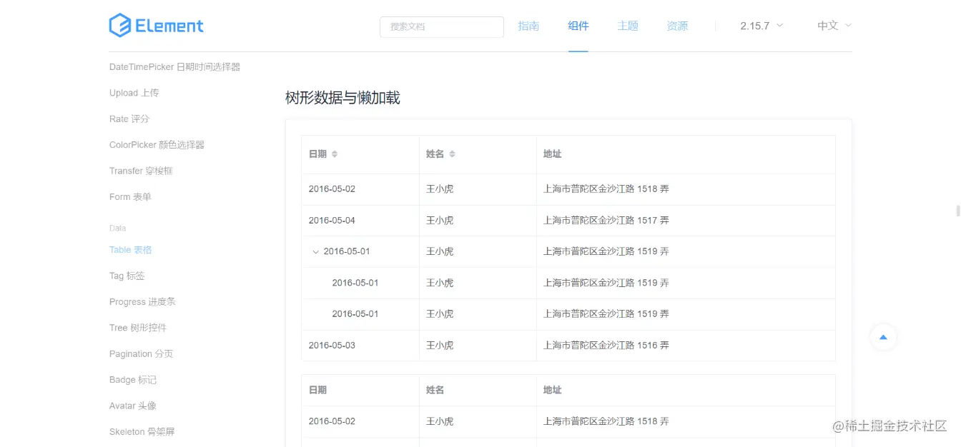
Task: Sort by 姓名 column sort arrows
Action: (452, 154)
